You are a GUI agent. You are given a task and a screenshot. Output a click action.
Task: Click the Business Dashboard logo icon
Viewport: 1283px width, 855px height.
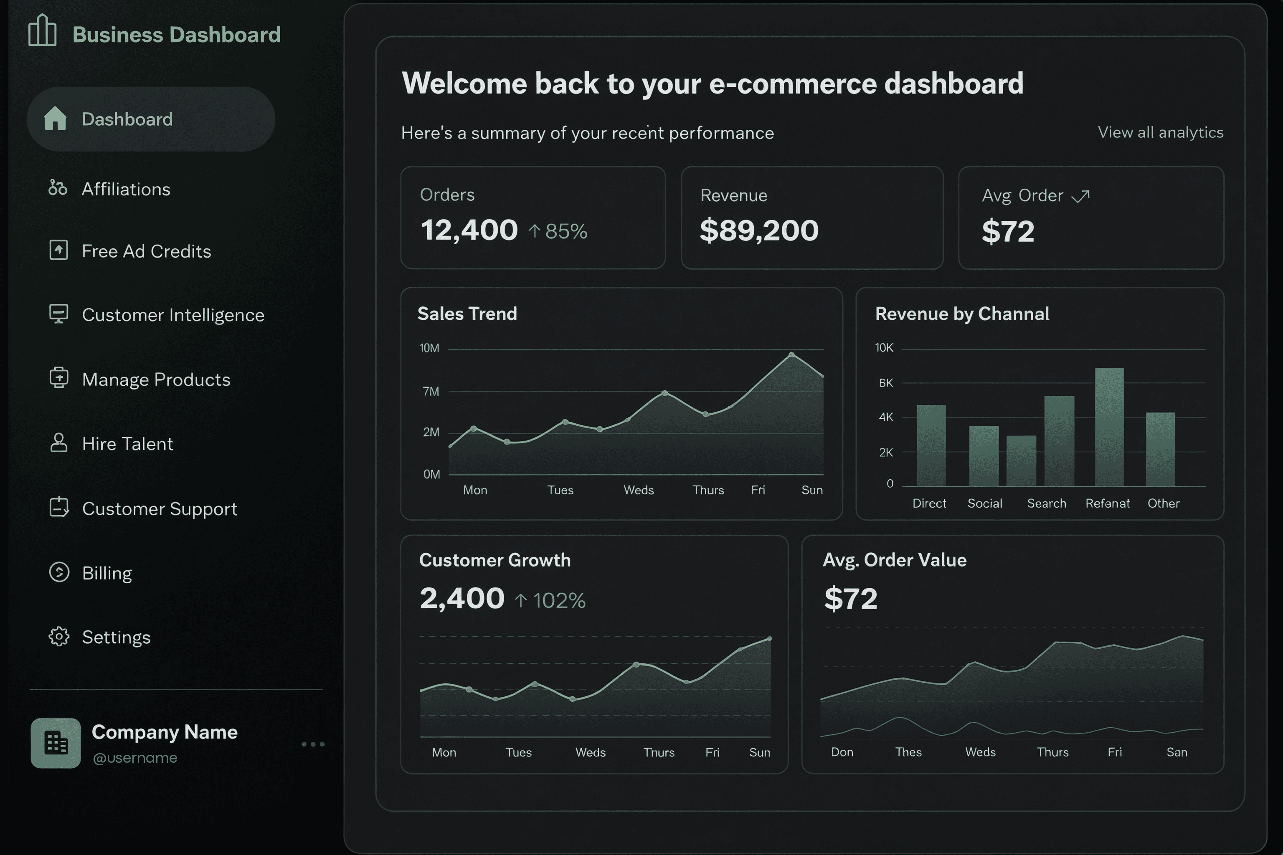pos(43,31)
